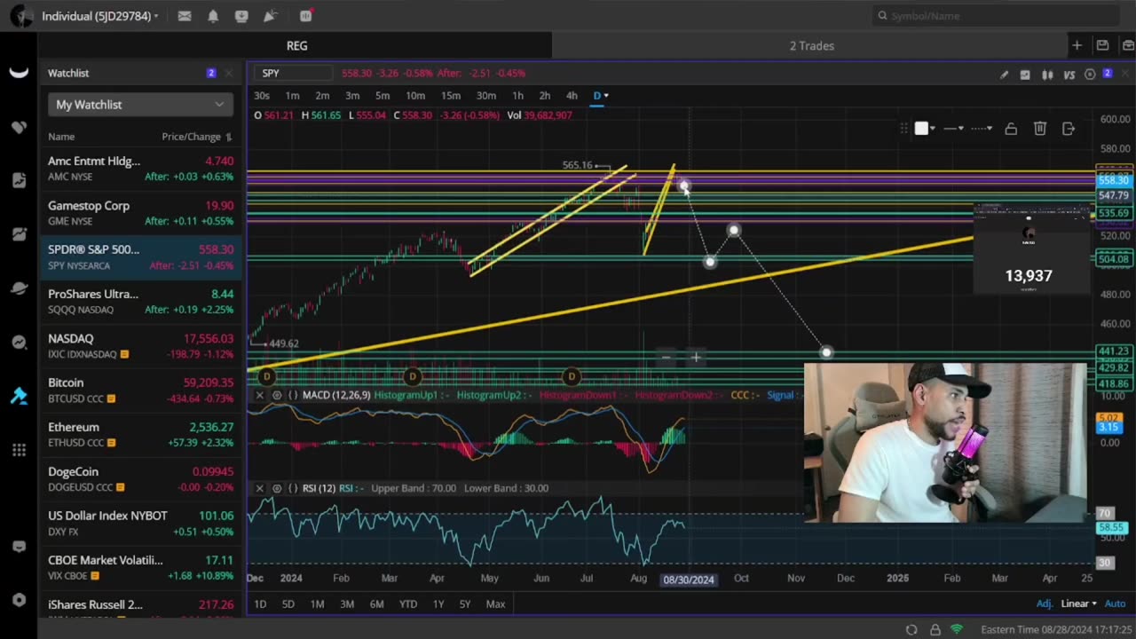Click the save layout icon top right
The height and width of the screenshot is (639, 1136).
pos(1102,45)
